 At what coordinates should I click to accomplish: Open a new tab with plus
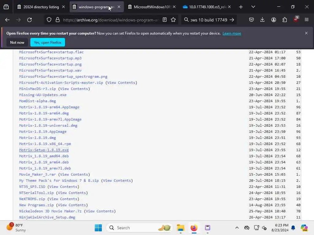[241, 7]
